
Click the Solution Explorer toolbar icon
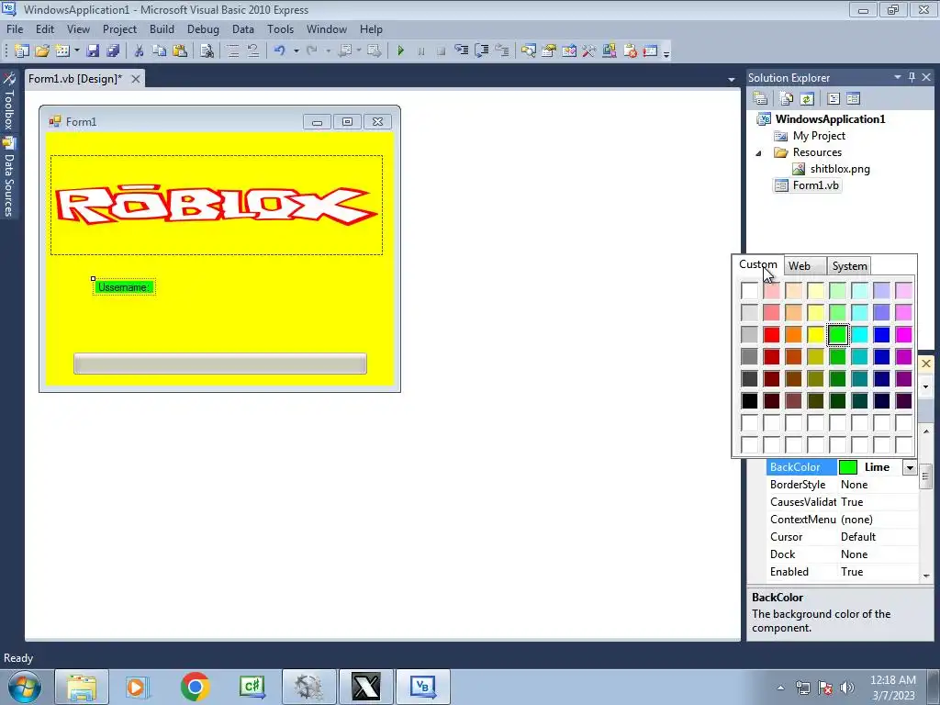(x=528, y=51)
